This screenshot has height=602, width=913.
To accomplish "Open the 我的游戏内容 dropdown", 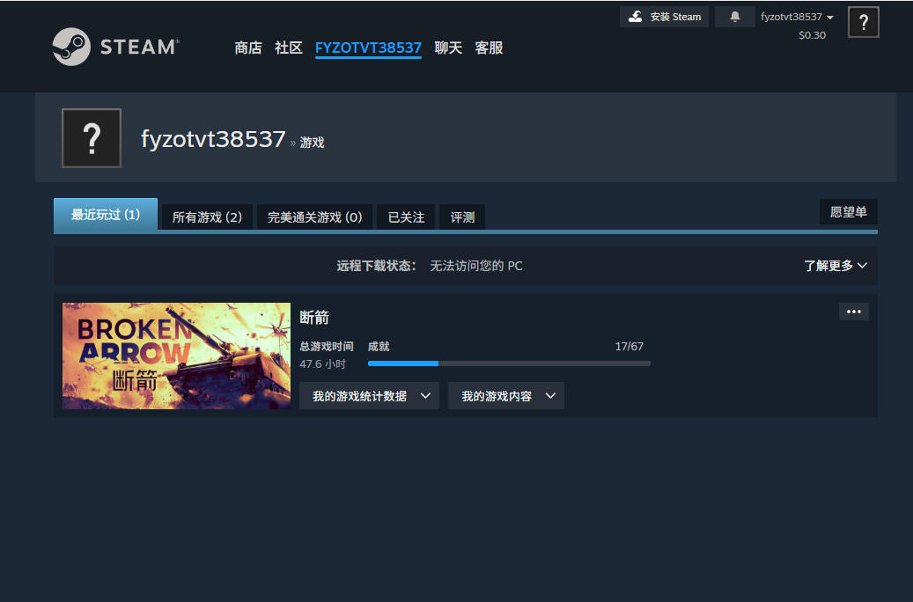I will [505, 395].
